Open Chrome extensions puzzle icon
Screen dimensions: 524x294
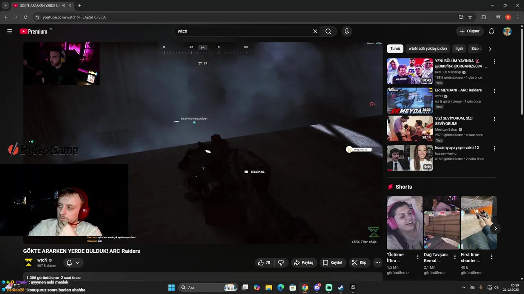click(x=483, y=17)
